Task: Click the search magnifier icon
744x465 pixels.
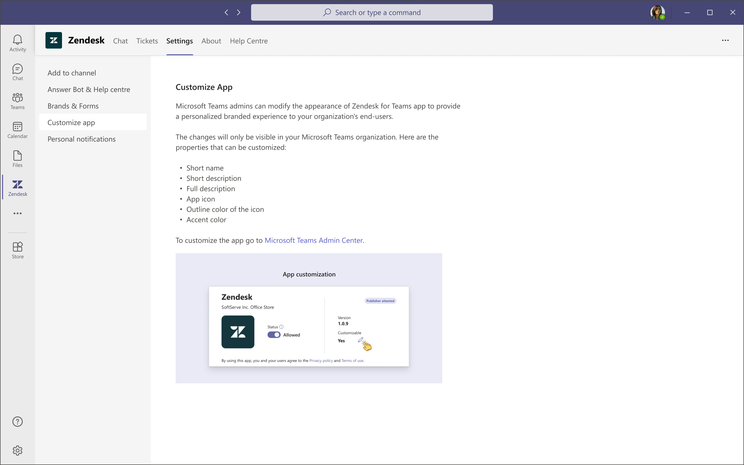Action: click(x=327, y=12)
